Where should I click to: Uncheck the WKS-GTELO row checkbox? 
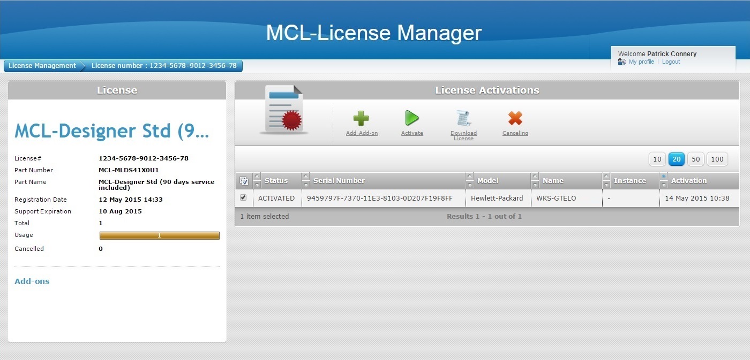tap(243, 198)
